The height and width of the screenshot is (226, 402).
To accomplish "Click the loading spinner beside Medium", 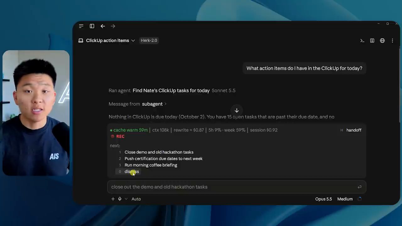I will [x=360, y=199].
